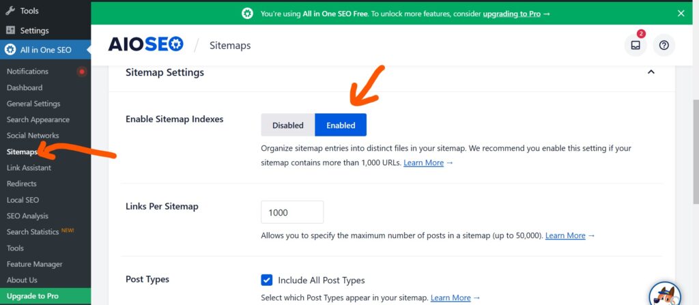Image resolution: width=699 pixels, height=305 pixels.
Task: Click the Enable Sitemap Indexes label
Action: click(x=174, y=119)
